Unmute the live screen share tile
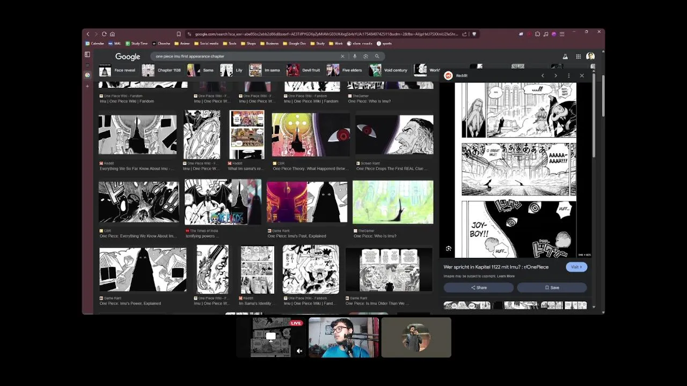This screenshot has height=386, width=687. pyautogui.click(x=299, y=351)
